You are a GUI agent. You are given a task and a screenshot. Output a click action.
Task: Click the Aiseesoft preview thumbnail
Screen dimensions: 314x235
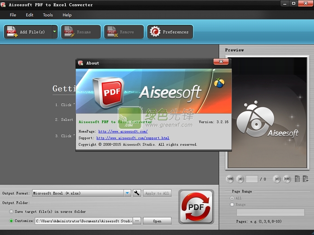click(x=267, y=112)
